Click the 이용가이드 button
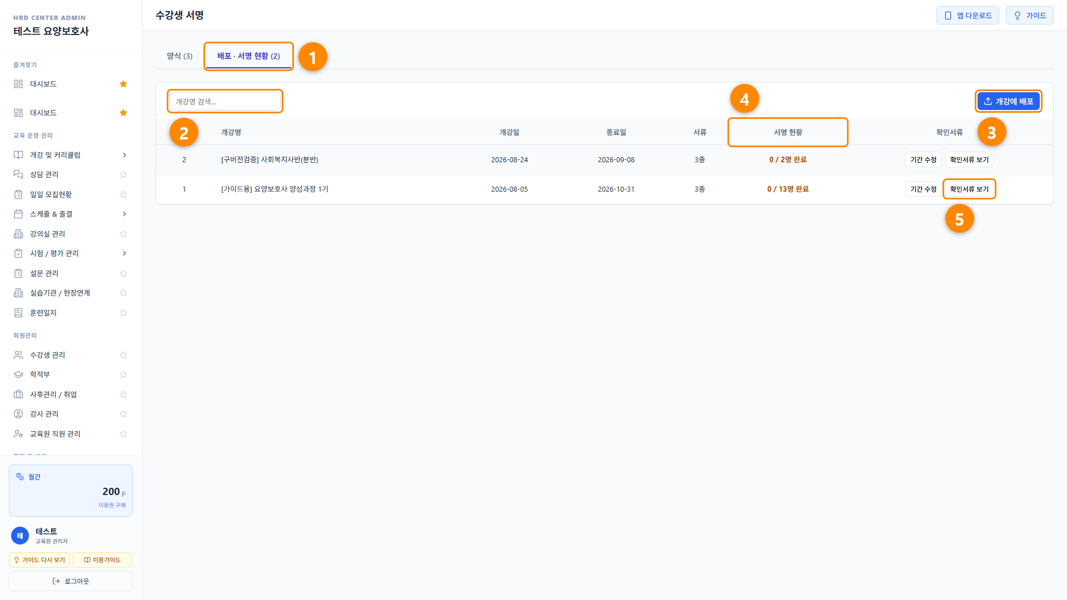The height and width of the screenshot is (600, 1067). pos(102,560)
